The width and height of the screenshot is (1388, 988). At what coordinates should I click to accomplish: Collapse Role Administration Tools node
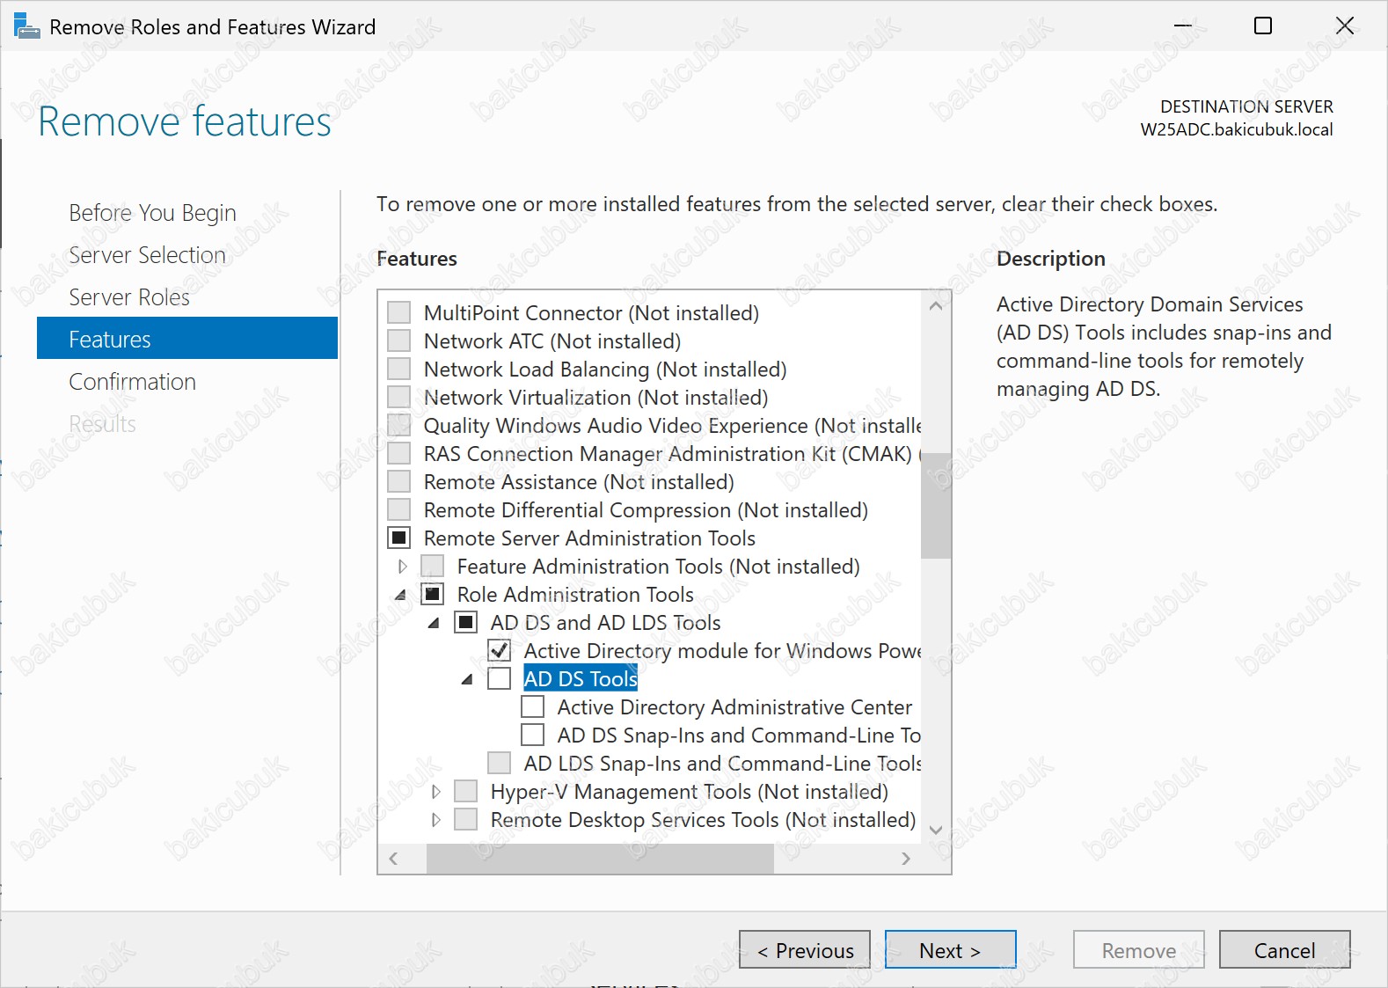[x=401, y=596]
